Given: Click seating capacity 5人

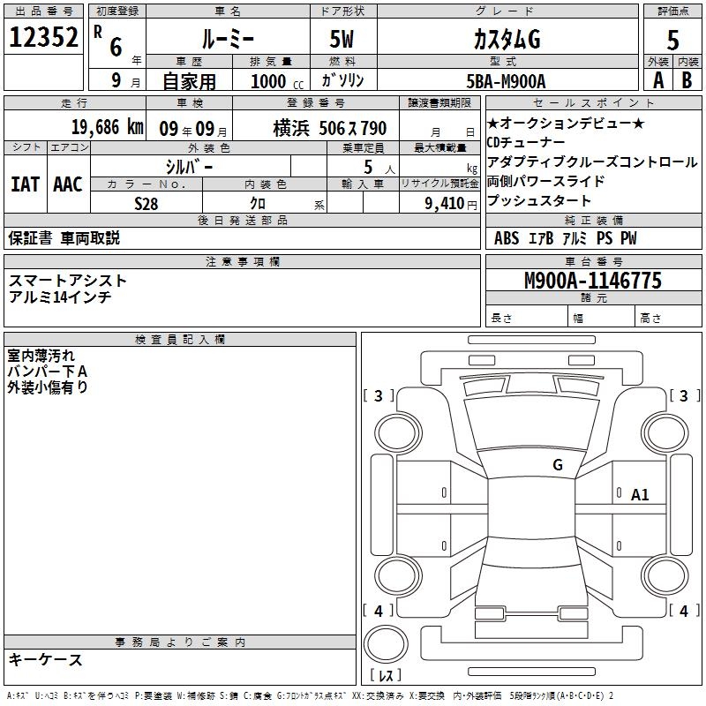Looking at the screenshot, I should tap(379, 168).
